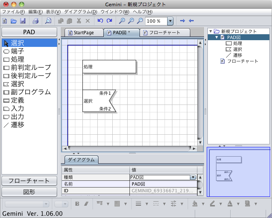Select the ダイアグラム properties tab
The image size is (272, 218).
81,160
